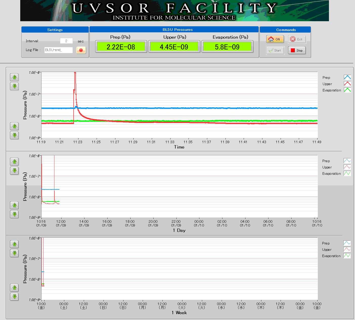Viewport: 355px width, 320px height.
Task: Lower bottom limit of 1 Day chart axis
Action: 15,214
